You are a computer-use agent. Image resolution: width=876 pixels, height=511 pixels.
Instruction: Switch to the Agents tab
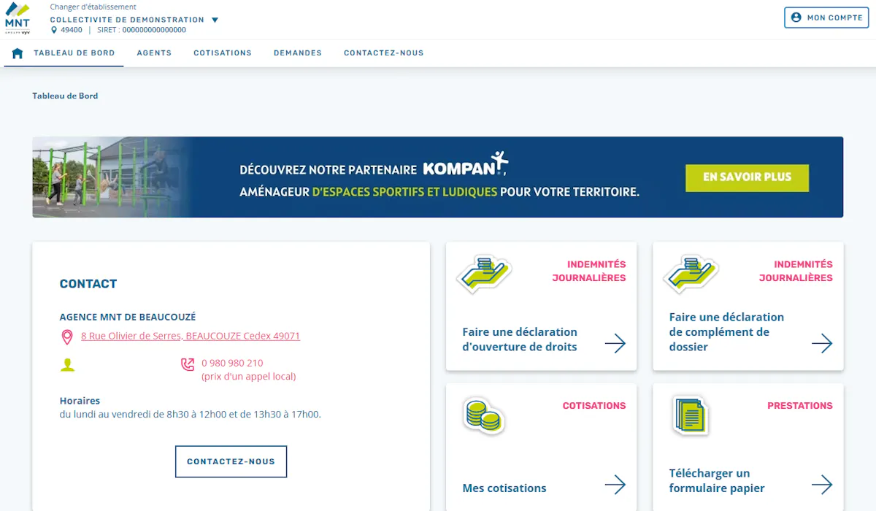pyautogui.click(x=154, y=53)
